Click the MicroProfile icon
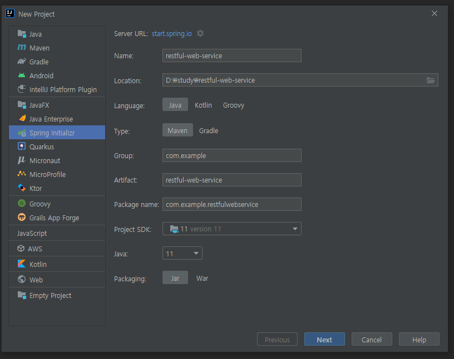 coord(22,174)
